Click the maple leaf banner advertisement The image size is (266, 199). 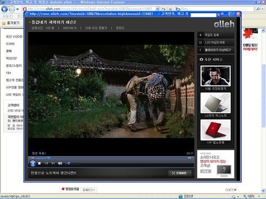pyautogui.click(x=250, y=39)
